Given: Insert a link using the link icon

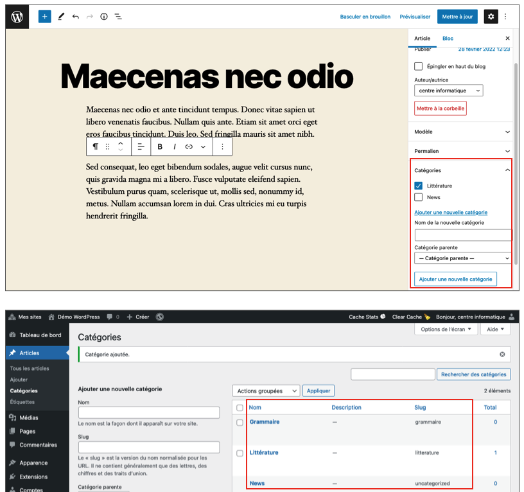Looking at the screenshot, I should click(x=189, y=147).
